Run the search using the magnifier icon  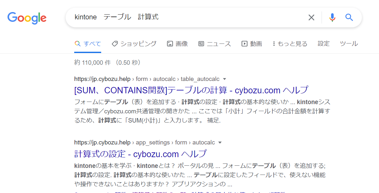click(x=349, y=17)
